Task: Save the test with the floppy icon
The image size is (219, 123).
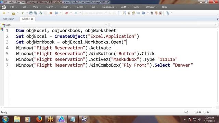Action: click(x=31, y=13)
